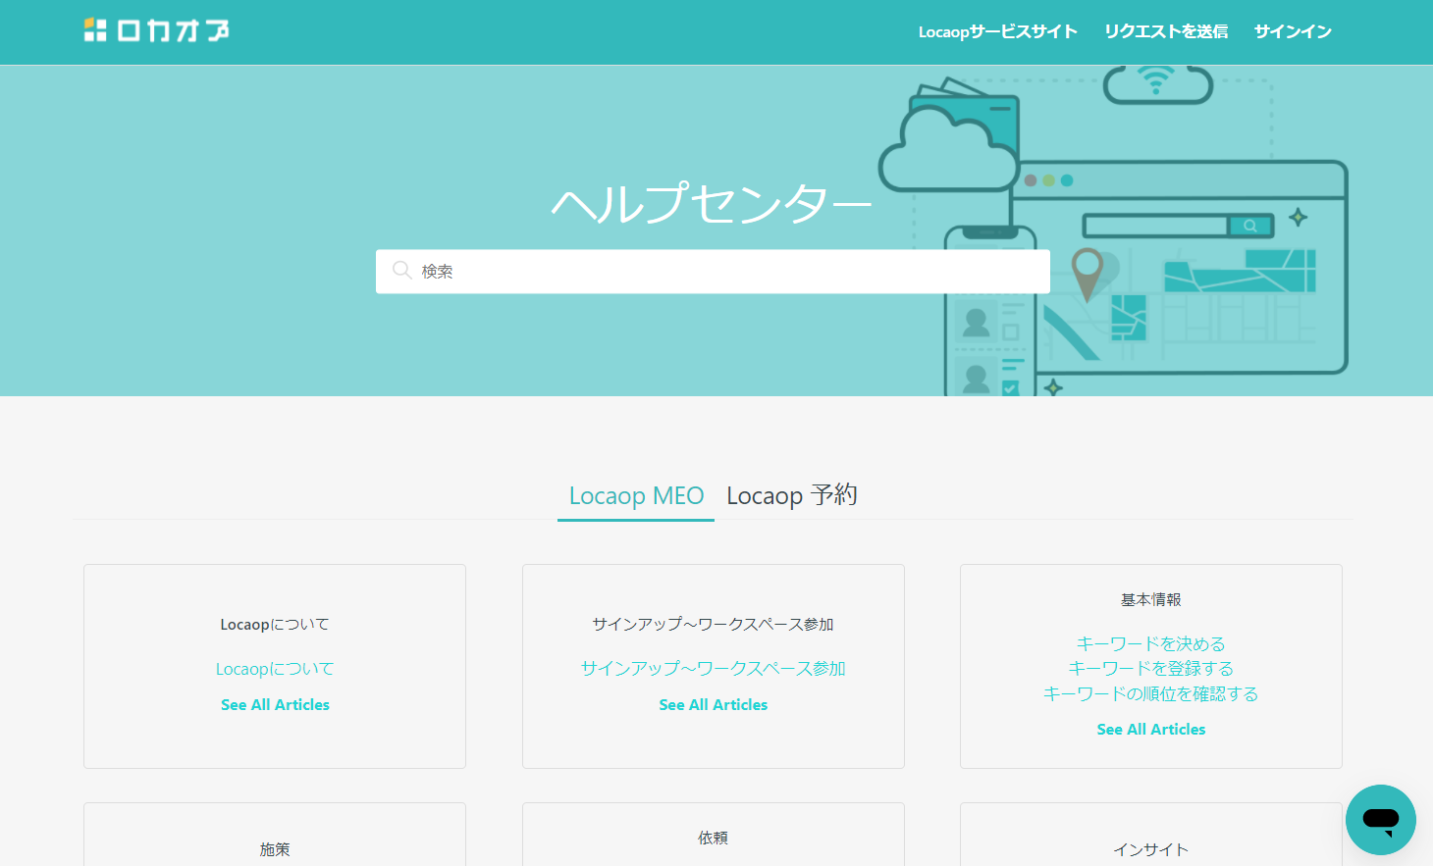Screen dimensions: 1433x866
Task: Open the Locaopサービスサイト menu link
Action: 998,30
